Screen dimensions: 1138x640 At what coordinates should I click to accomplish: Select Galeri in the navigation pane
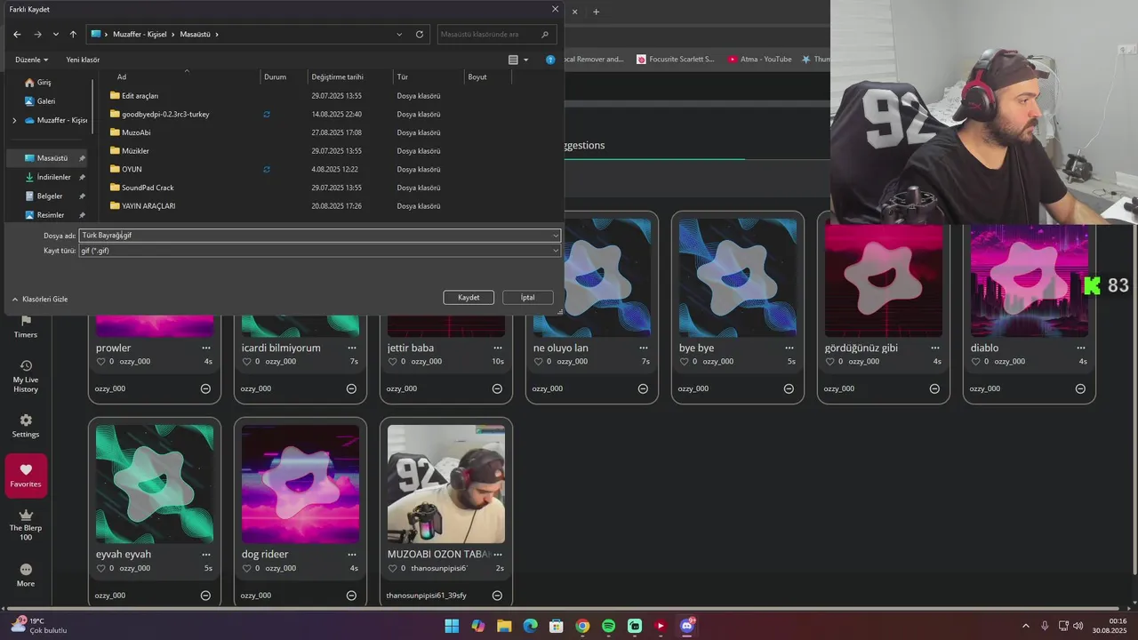point(45,101)
